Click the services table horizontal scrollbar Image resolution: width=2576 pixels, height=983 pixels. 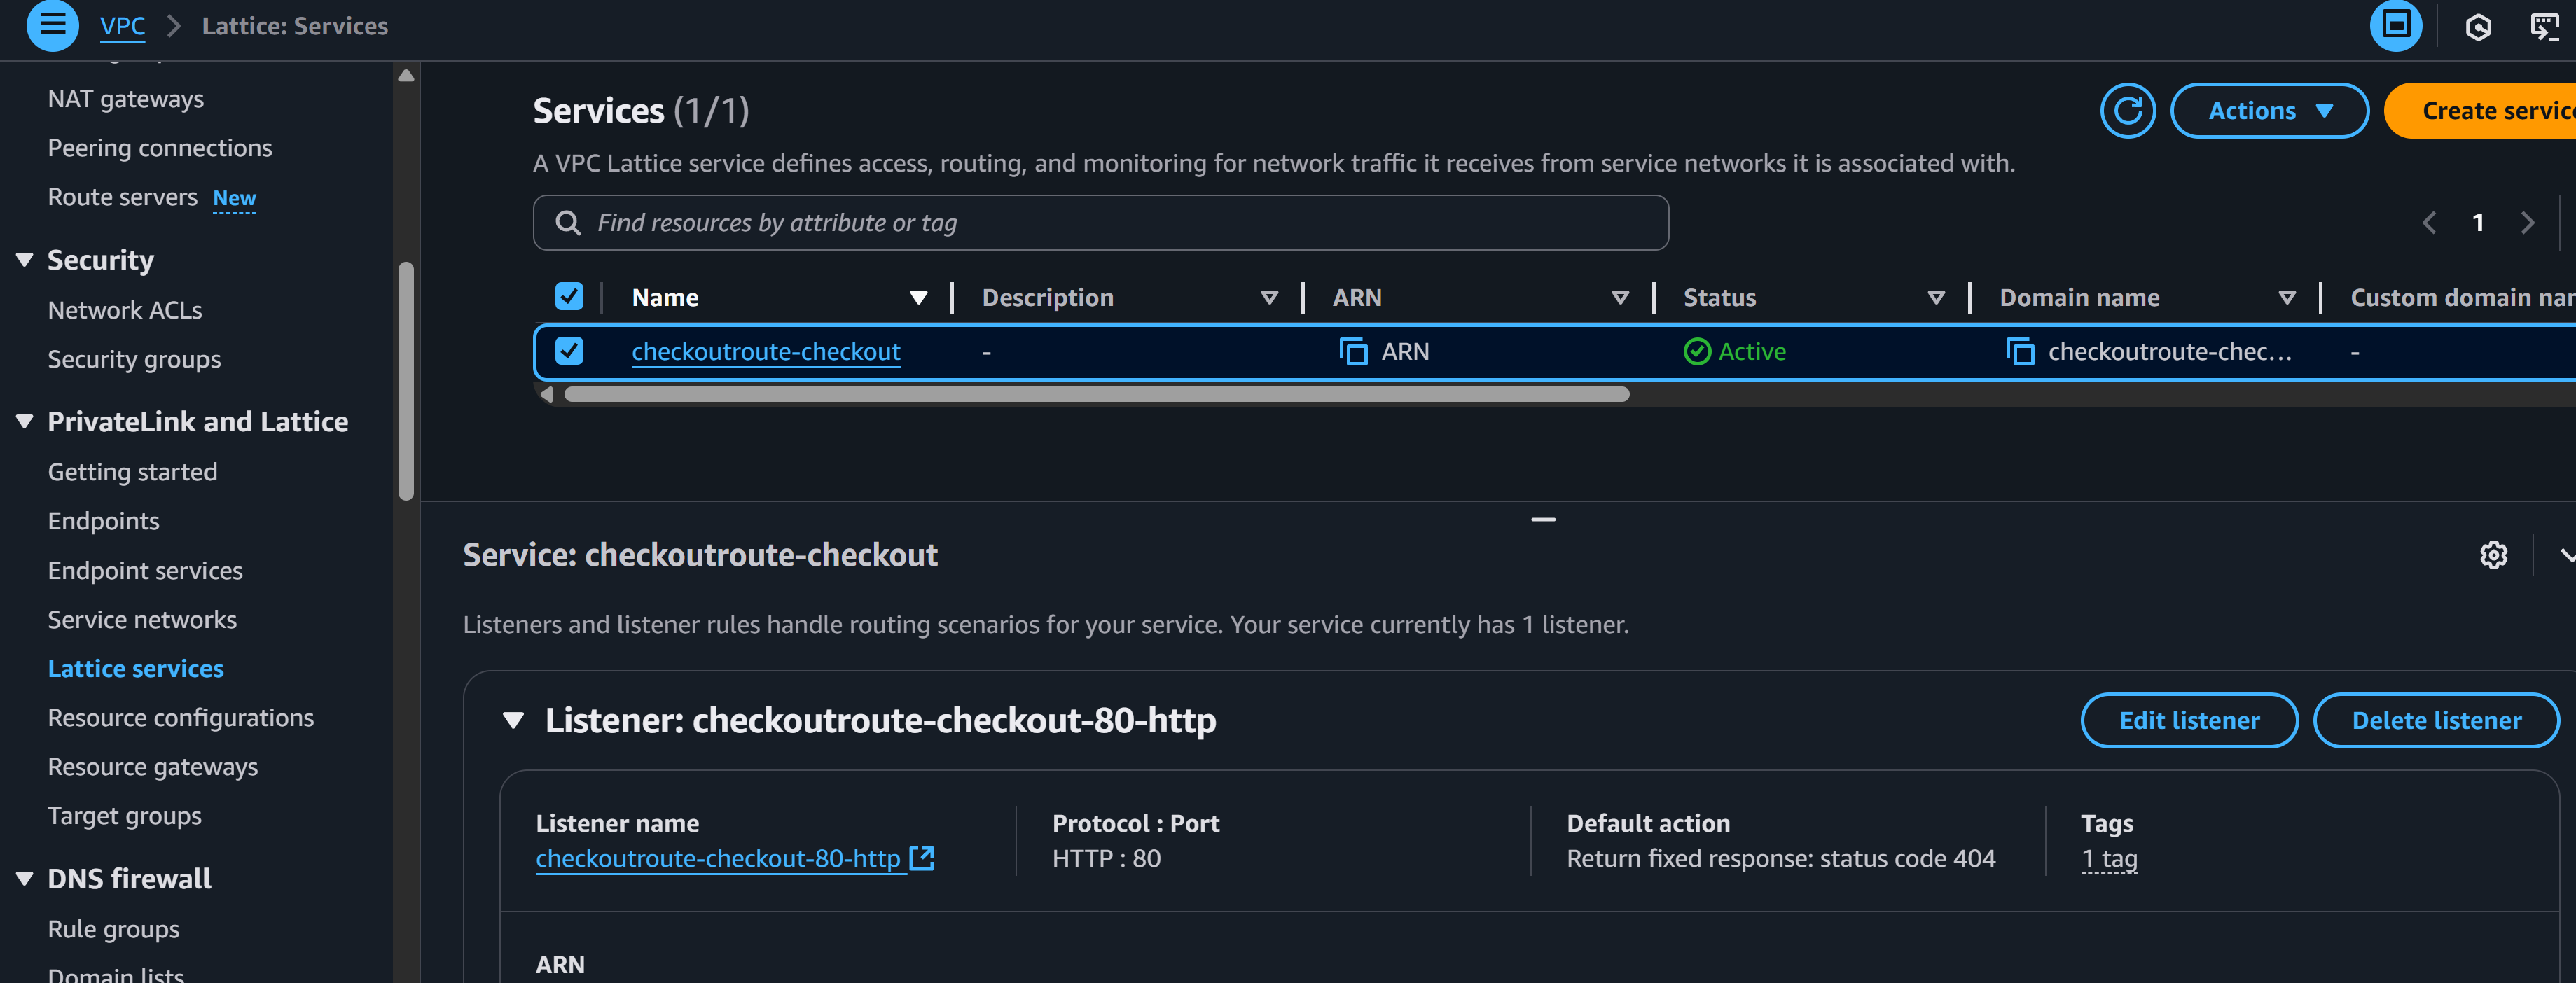[1096, 395]
